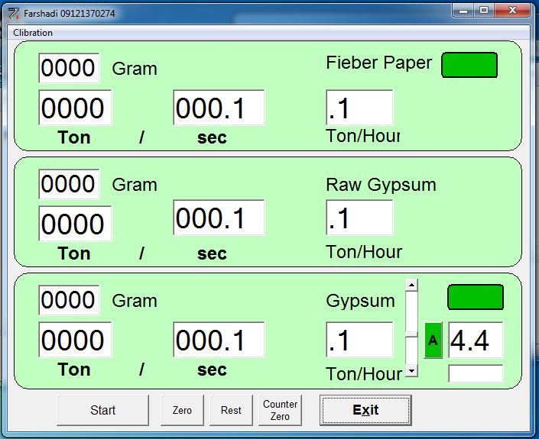Click the Rest button
The image size is (539, 439).
click(231, 410)
